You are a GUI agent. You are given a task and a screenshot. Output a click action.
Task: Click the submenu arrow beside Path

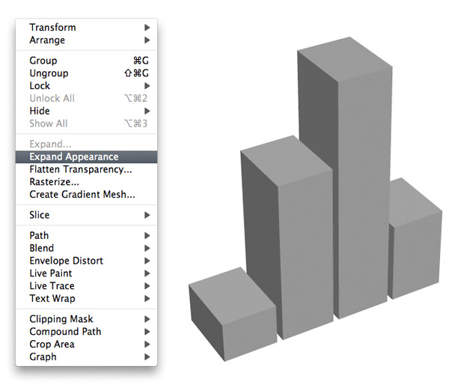click(x=147, y=236)
